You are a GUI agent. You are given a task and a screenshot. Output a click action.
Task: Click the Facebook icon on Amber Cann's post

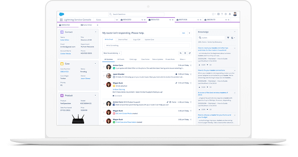[114, 105]
